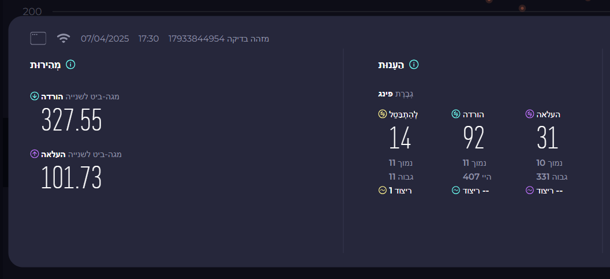Image resolution: width=610 pixels, height=279 pixels.
Task: Click the upload speed value 101.73
Action: tap(72, 178)
